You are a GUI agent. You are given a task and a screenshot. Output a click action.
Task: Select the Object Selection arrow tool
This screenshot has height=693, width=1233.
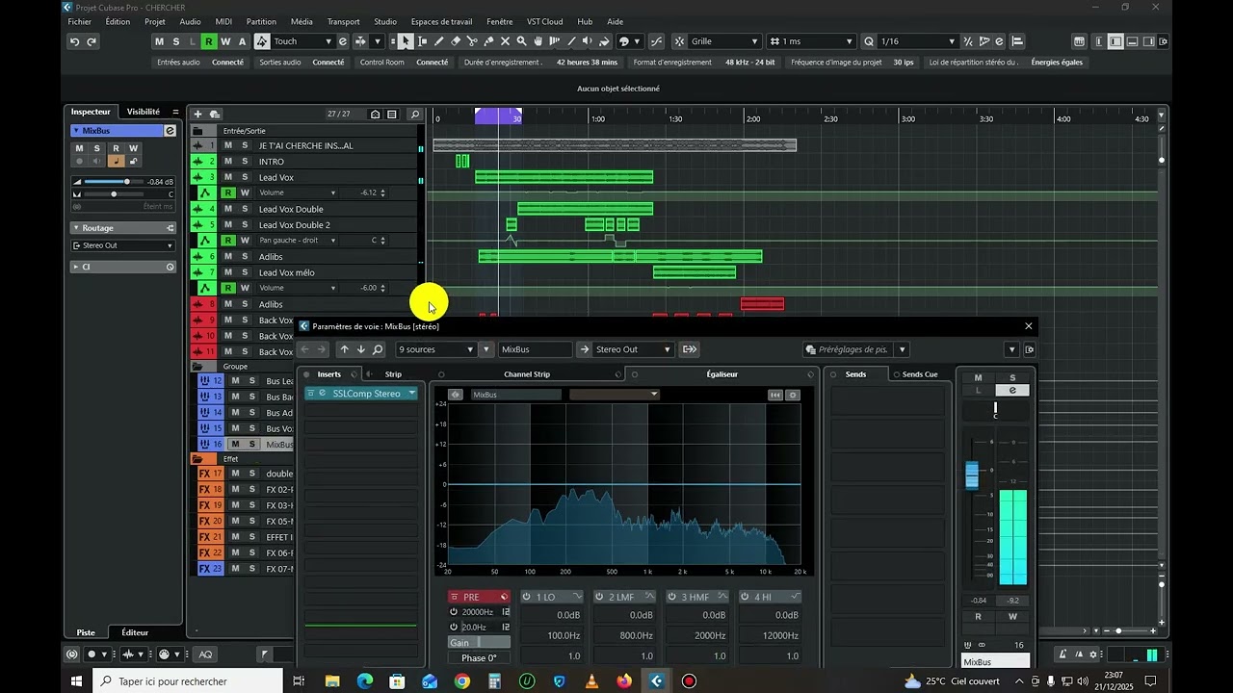pyautogui.click(x=407, y=41)
